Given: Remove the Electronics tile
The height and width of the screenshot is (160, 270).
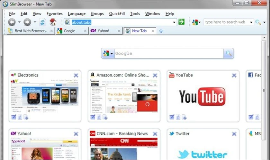Looking at the screenshot, I should pyautogui.click(x=76, y=75).
